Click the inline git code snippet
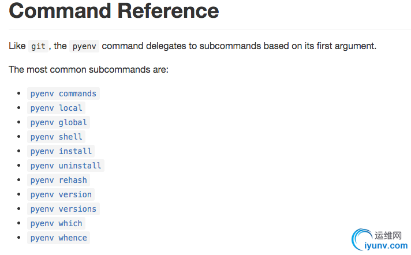The width and height of the screenshot is (411, 255). coord(38,46)
